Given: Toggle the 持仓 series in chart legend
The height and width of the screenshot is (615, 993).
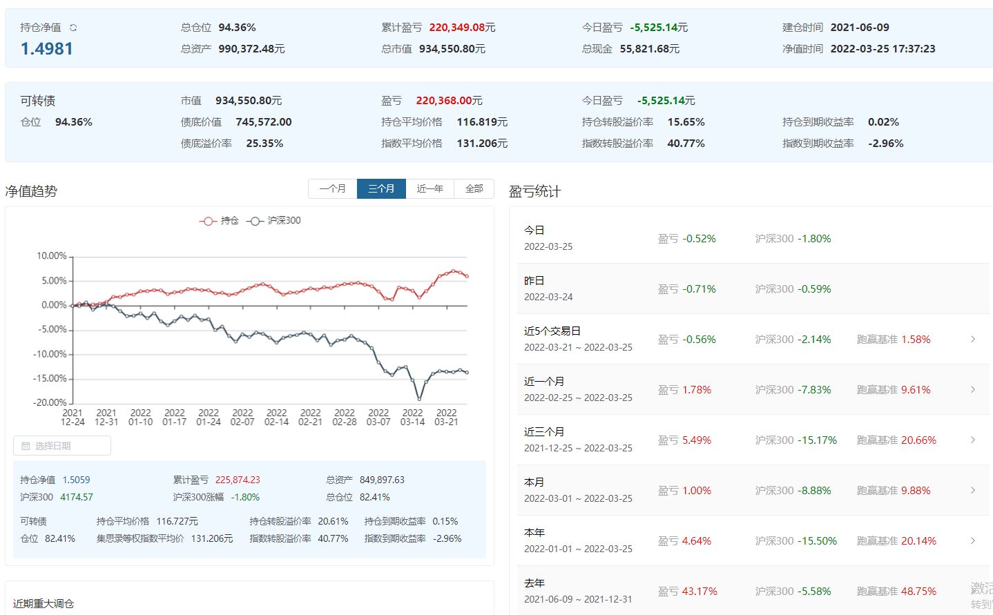Looking at the screenshot, I should pos(220,221).
